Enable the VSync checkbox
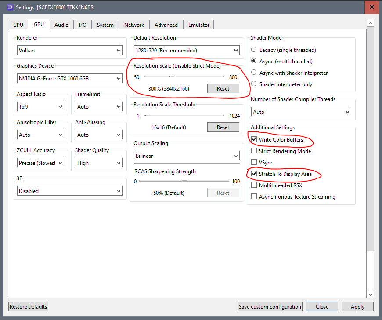The width and height of the screenshot is (382, 320). tap(254, 163)
